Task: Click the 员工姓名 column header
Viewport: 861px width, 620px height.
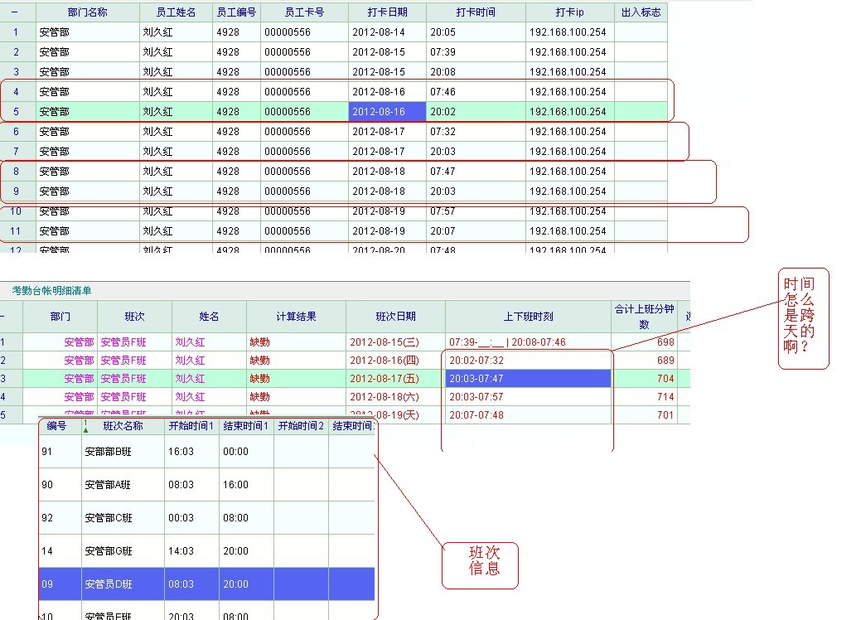Action: (176, 12)
